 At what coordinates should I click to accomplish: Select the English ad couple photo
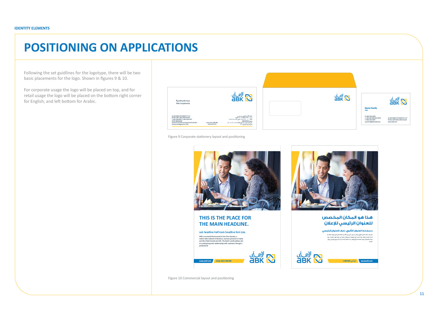click(237, 180)
